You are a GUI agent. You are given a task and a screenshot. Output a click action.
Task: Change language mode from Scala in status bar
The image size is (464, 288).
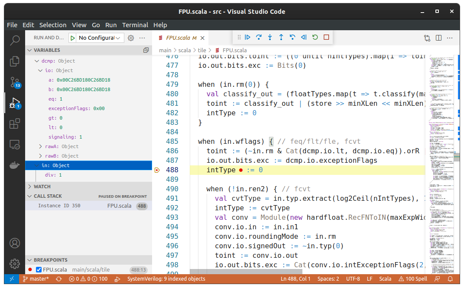(385, 279)
